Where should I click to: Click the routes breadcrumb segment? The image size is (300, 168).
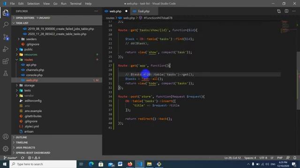click(x=110, y=18)
